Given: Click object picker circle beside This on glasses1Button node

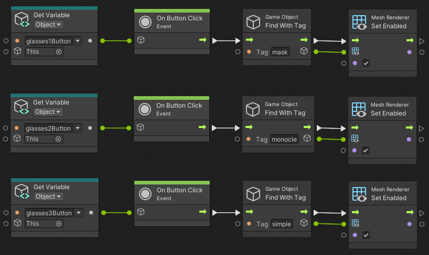Looking at the screenshot, I should (59, 52).
